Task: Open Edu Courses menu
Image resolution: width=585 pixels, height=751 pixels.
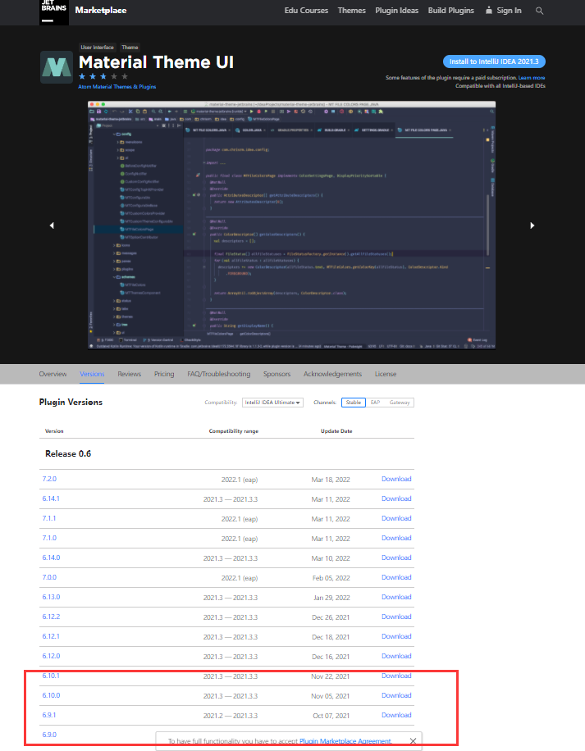Action: [306, 11]
